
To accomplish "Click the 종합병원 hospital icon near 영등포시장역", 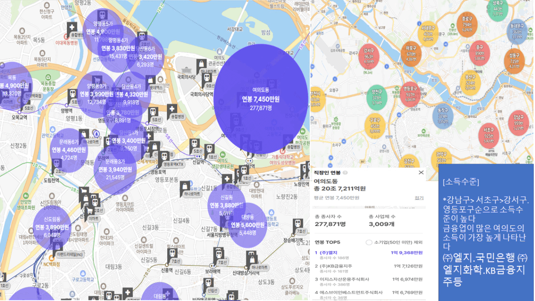I will pyautogui.click(x=172, y=109).
